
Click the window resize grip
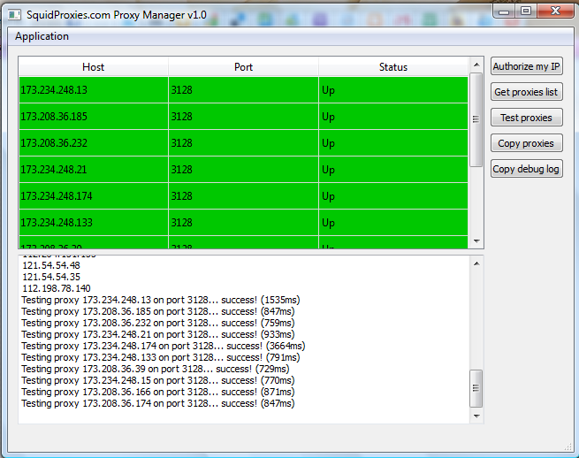568,447
